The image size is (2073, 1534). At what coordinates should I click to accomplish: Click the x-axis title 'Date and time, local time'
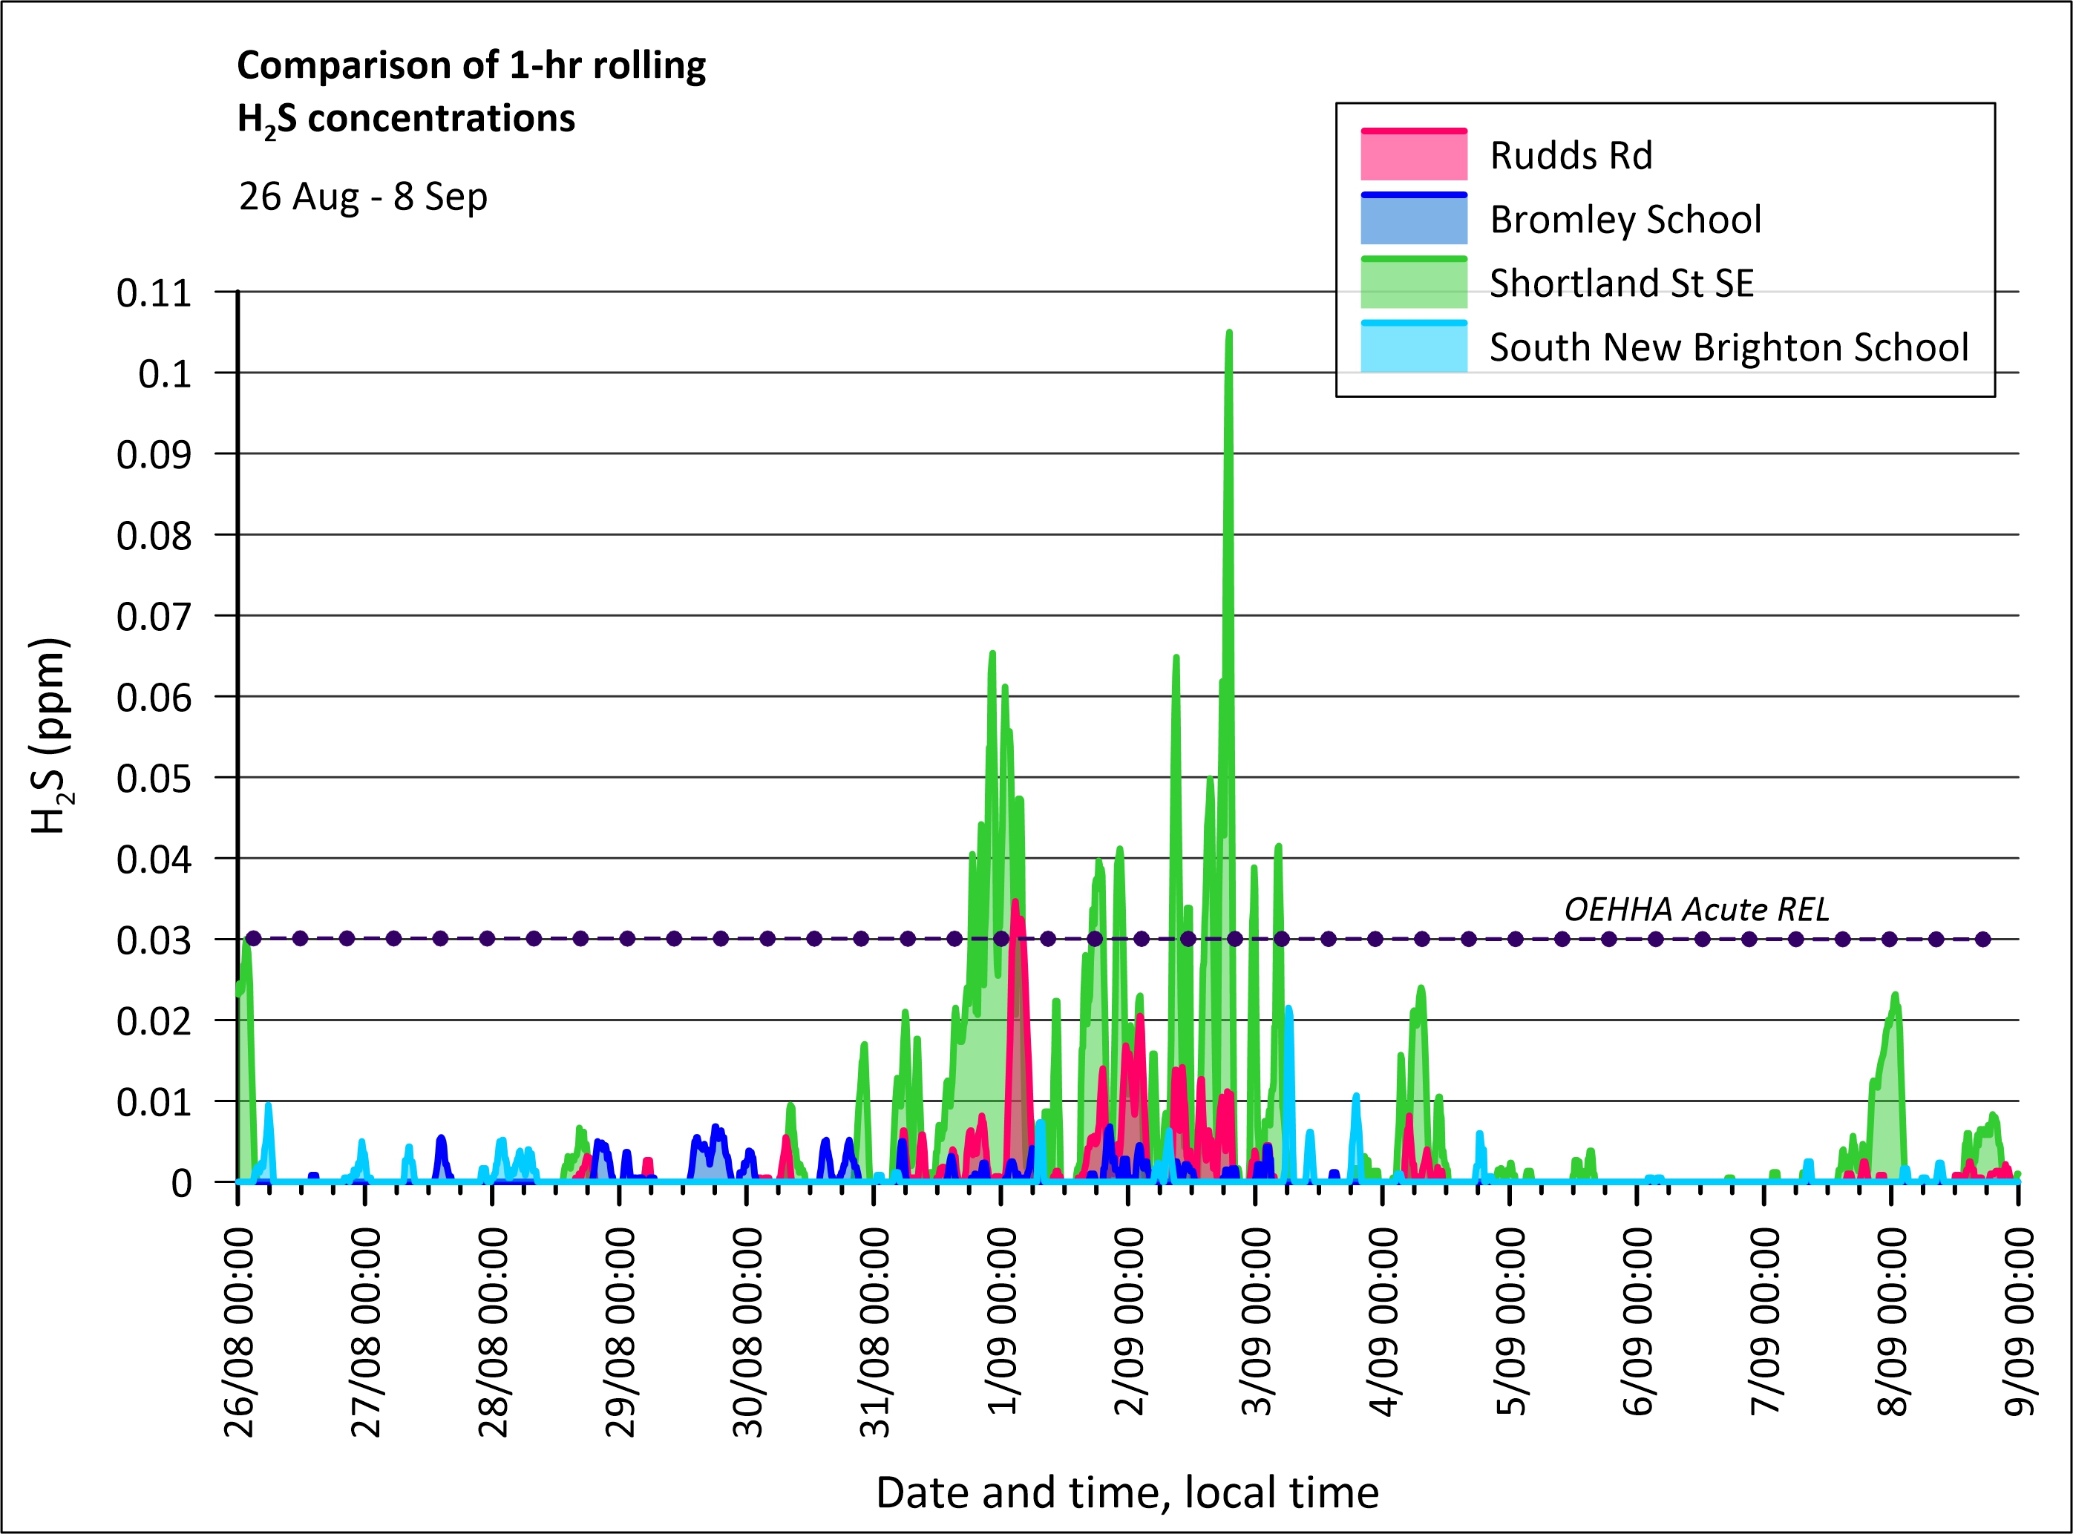point(1127,1492)
